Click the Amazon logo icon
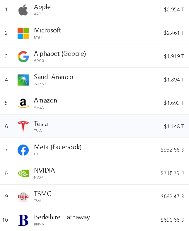The image size is (189, 231). (x=23, y=103)
